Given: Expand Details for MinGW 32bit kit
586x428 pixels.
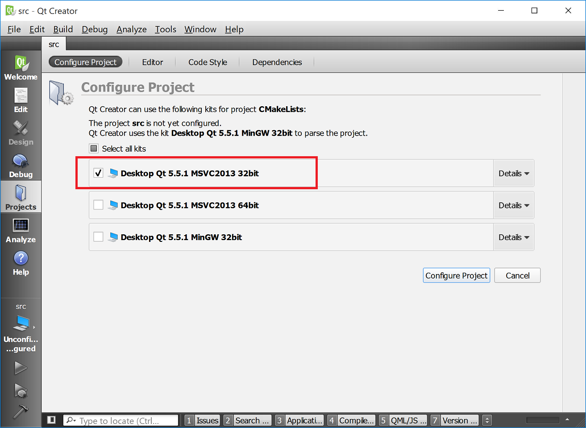Looking at the screenshot, I should coord(514,237).
